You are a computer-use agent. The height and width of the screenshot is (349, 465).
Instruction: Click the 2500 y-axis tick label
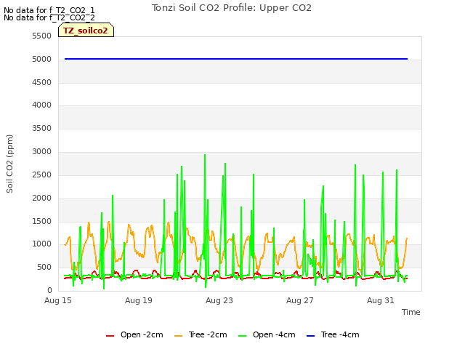click(x=42, y=174)
